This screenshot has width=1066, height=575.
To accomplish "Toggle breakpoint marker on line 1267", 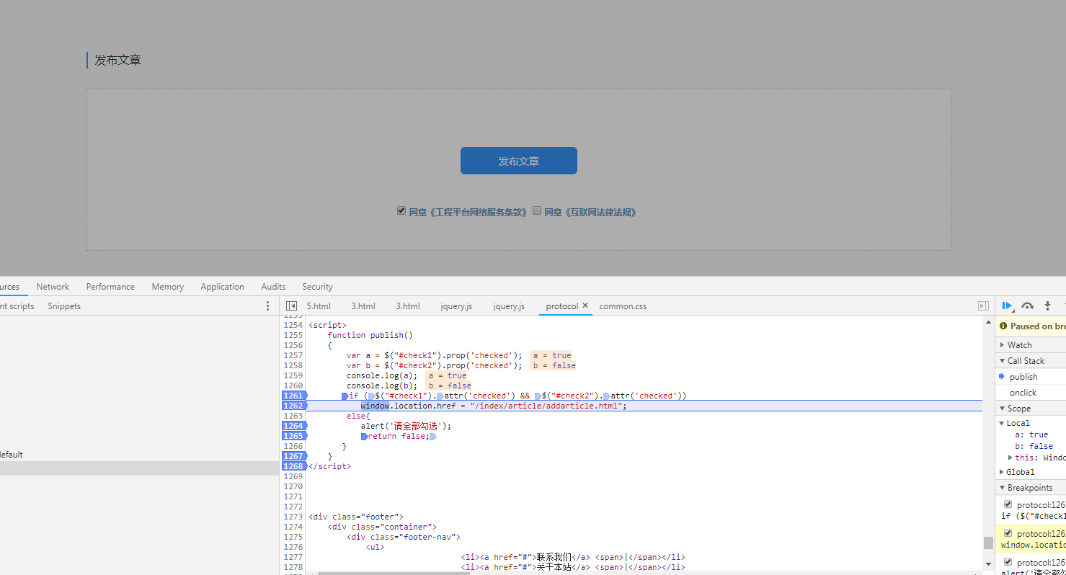I will click(x=294, y=456).
